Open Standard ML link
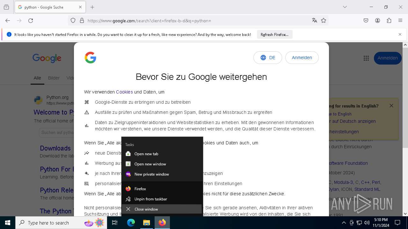 367,189
